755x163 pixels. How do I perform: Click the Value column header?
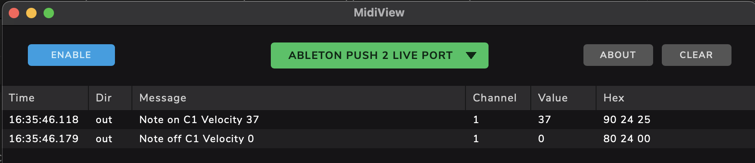[x=563, y=98]
